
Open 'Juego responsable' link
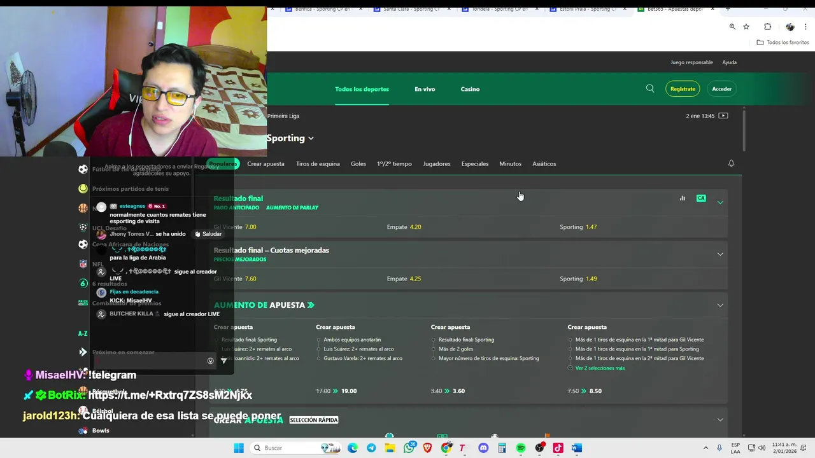(x=691, y=62)
